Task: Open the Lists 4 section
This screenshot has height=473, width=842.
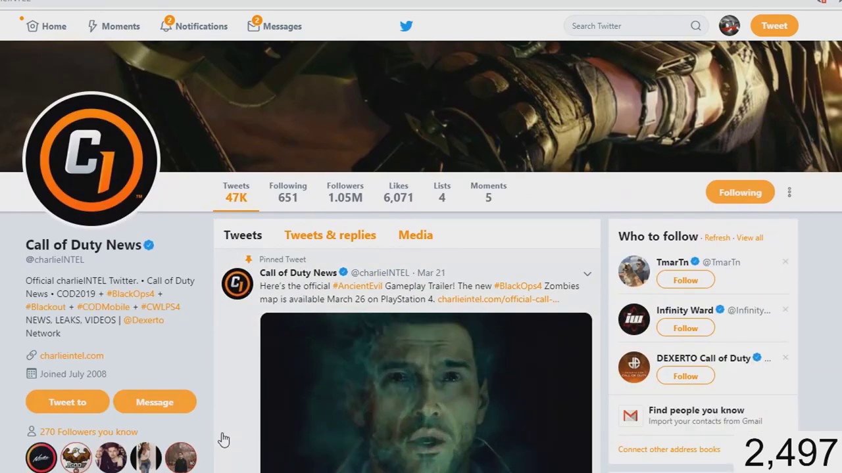Action: (442, 192)
